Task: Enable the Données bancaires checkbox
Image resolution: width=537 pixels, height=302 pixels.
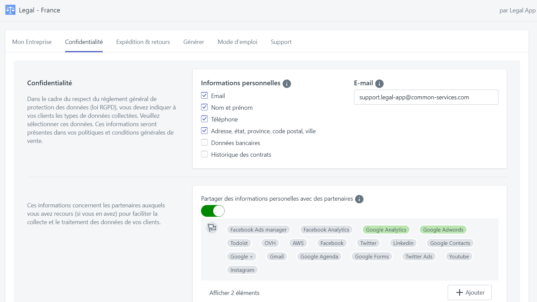Action: point(204,143)
